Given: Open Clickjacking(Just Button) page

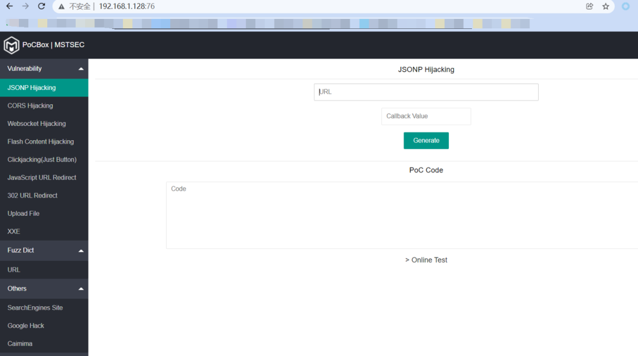Looking at the screenshot, I should [44, 159].
